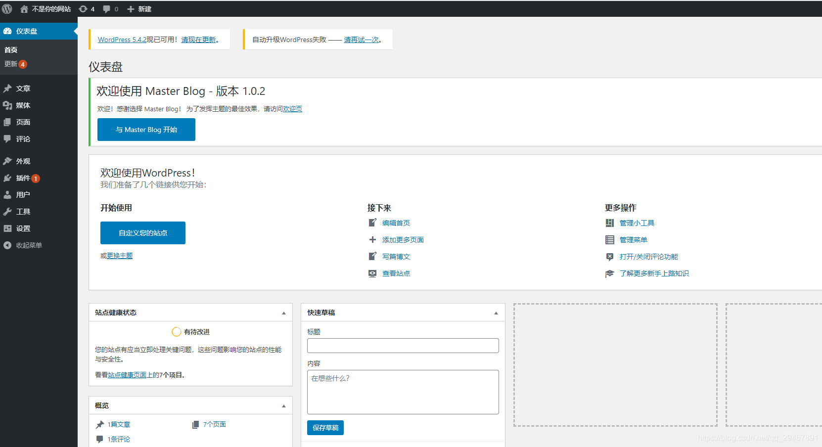The height and width of the screenshot is (447, 822).
Task: Click the collapse arrow icon for 收起菜单
Action: pyautogui.click(x=7, y=245)
